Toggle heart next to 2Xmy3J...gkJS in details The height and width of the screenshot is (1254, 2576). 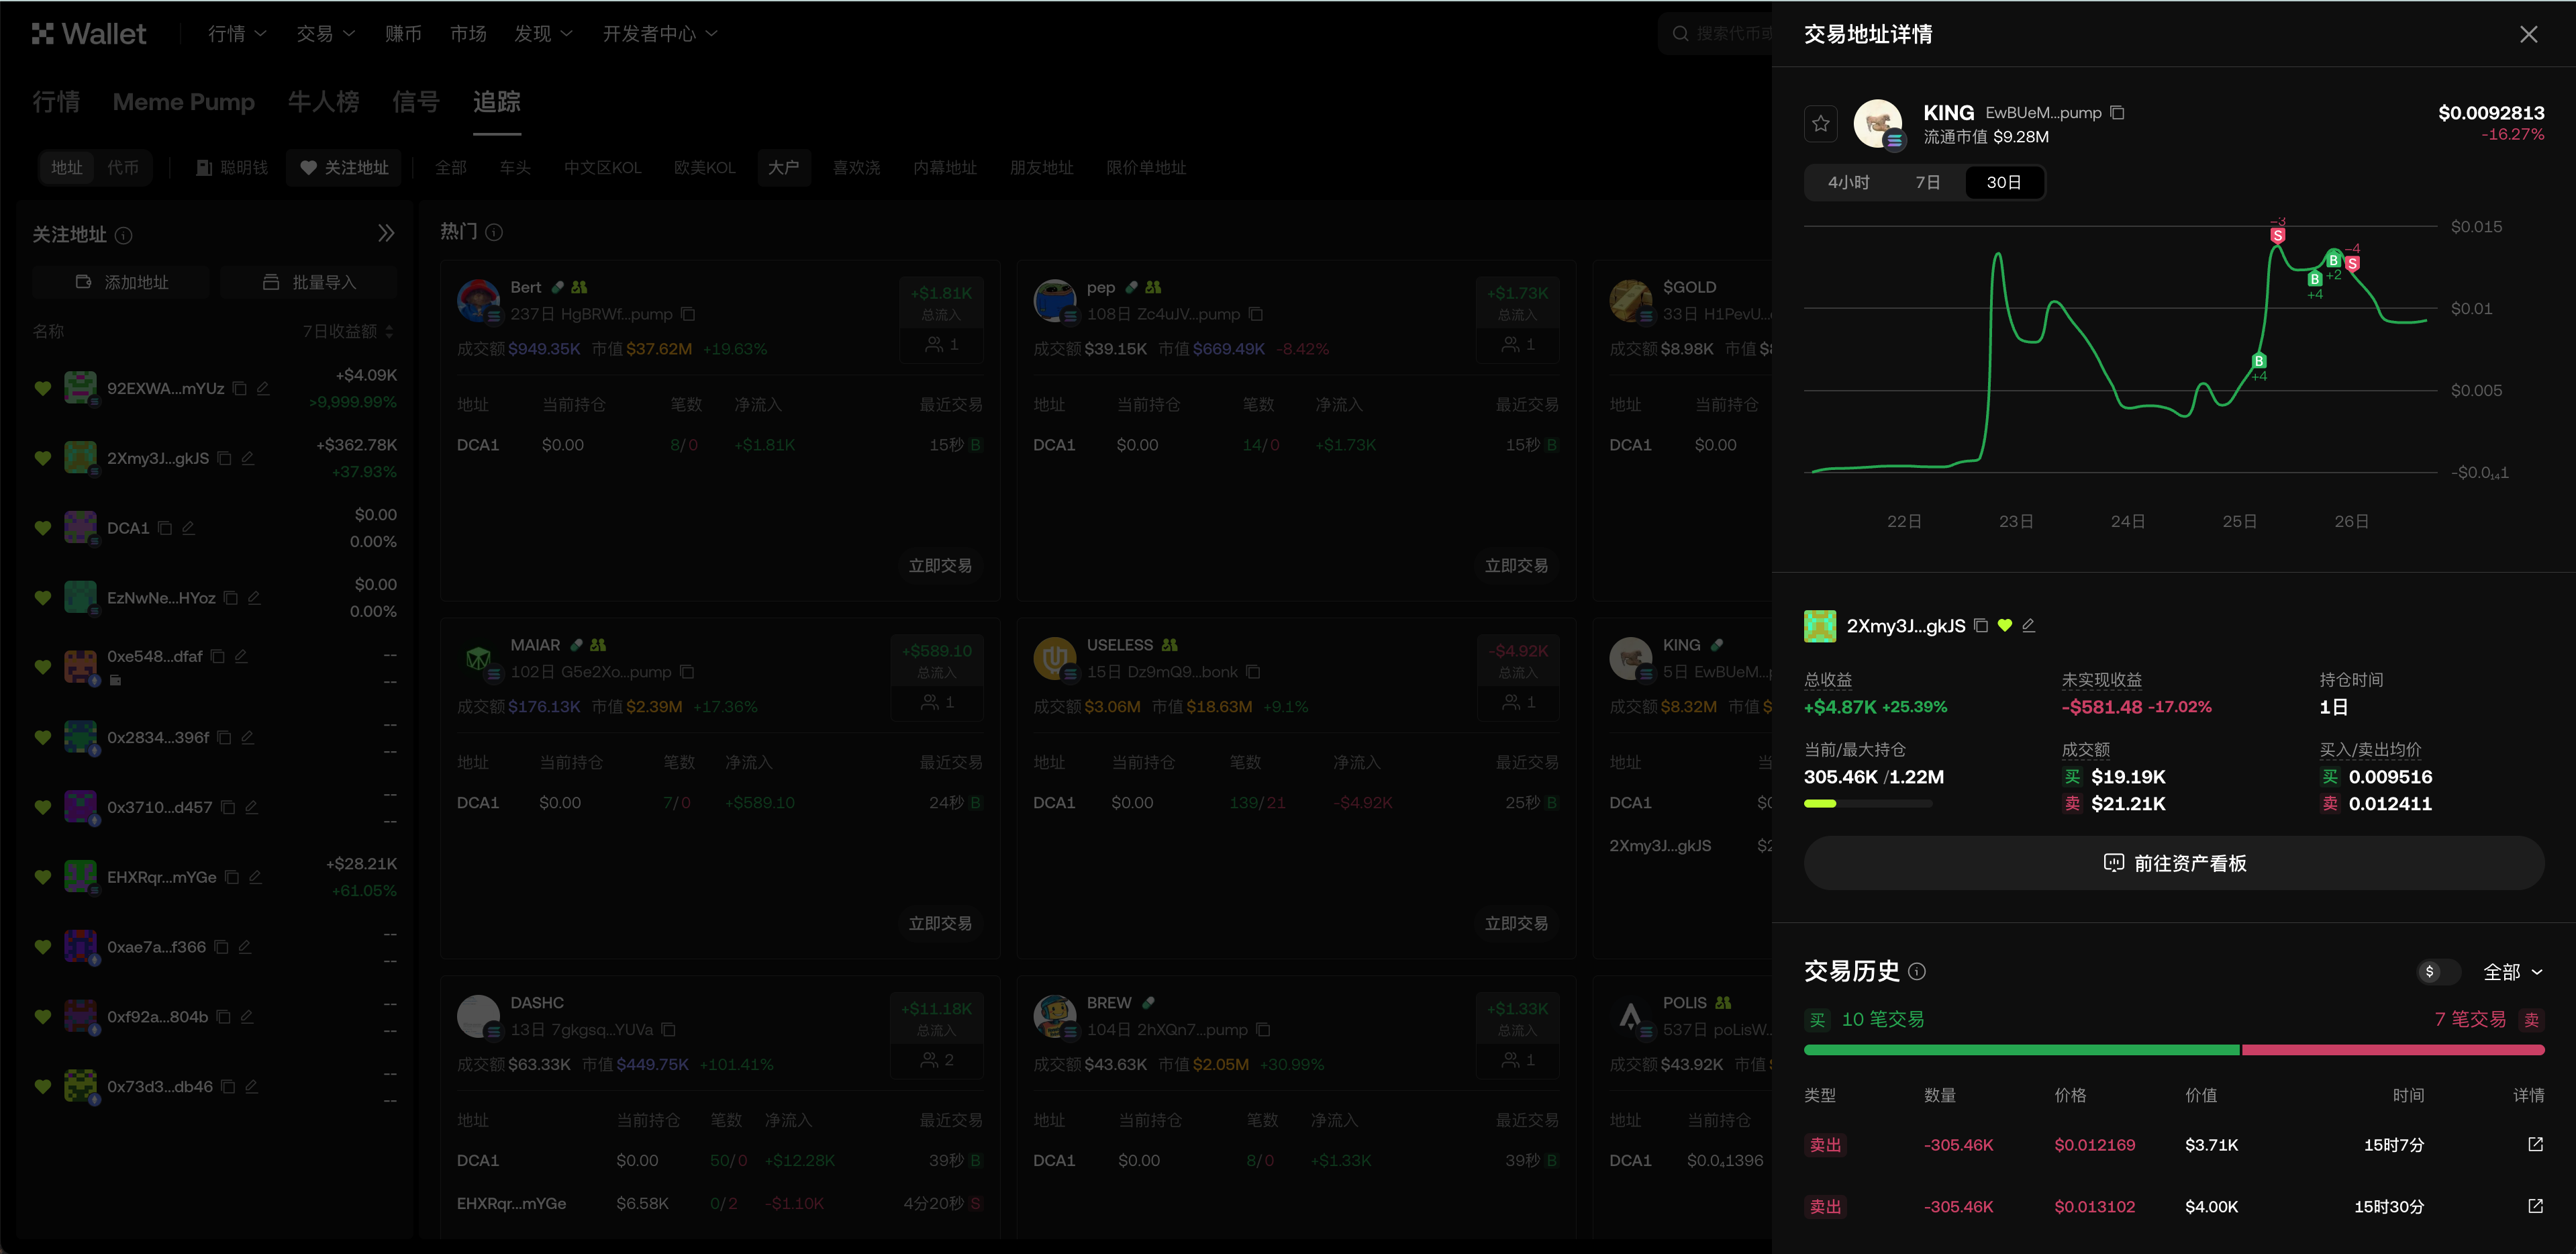tap(2005, 625)
